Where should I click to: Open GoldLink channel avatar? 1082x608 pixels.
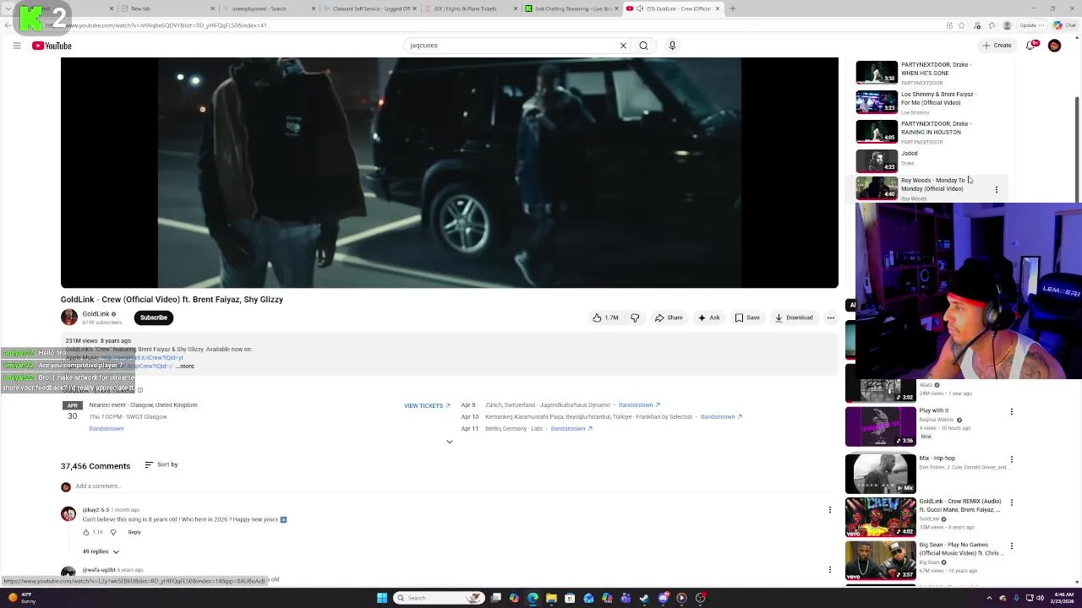(x=69, y=318)
